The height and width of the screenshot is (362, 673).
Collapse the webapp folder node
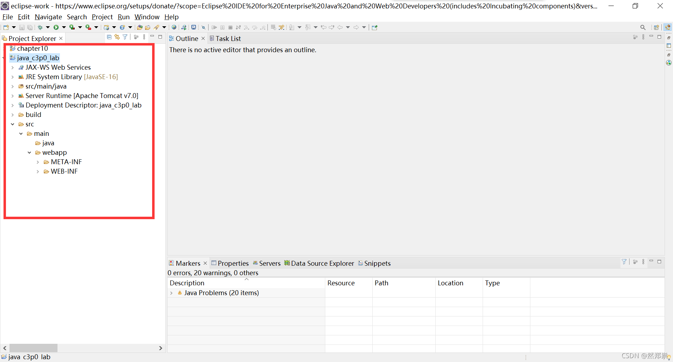coord(29,152)
